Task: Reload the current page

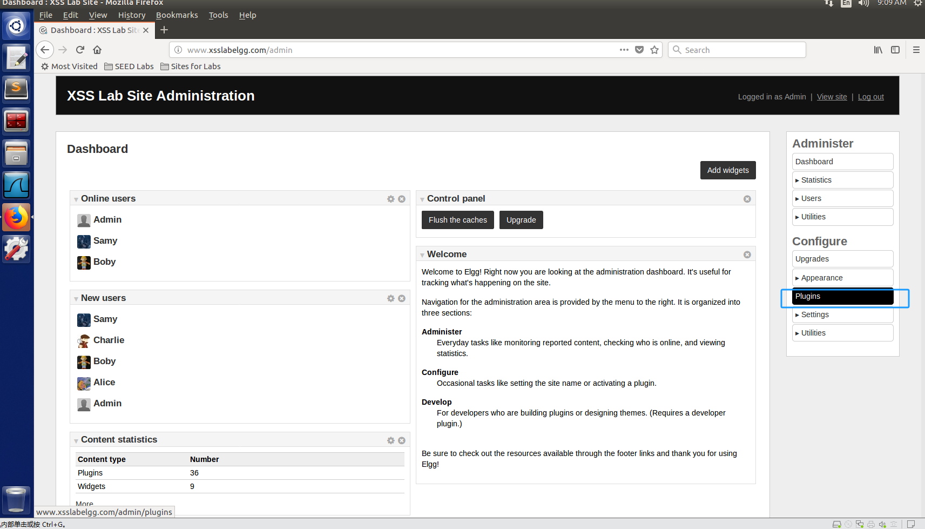Action: (x=80, y=50)
